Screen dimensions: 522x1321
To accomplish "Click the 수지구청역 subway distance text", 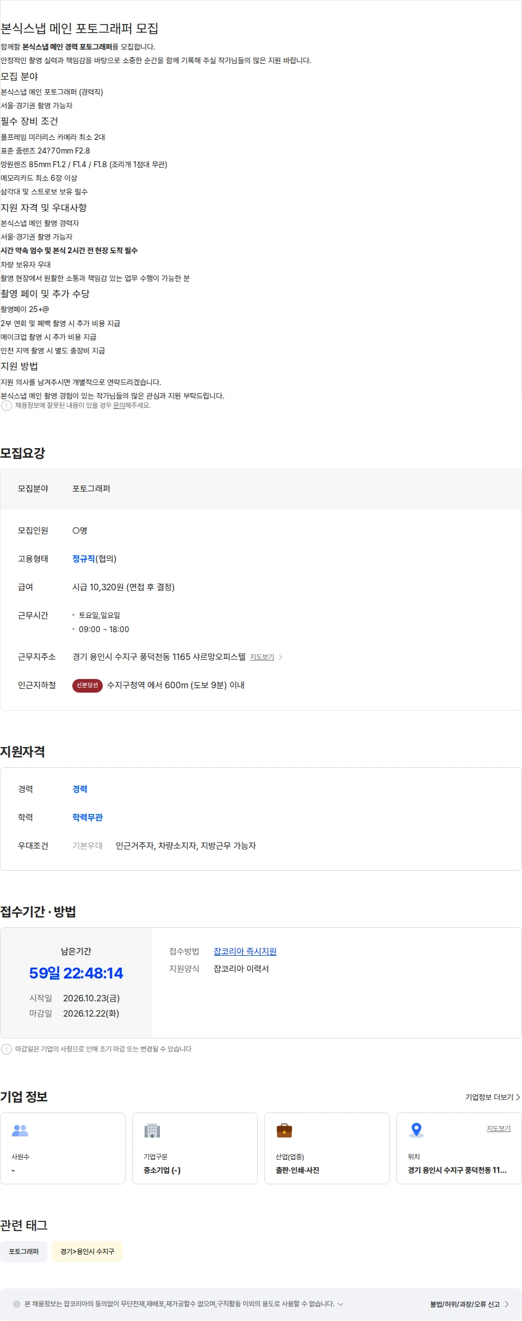I will (176, 685).
